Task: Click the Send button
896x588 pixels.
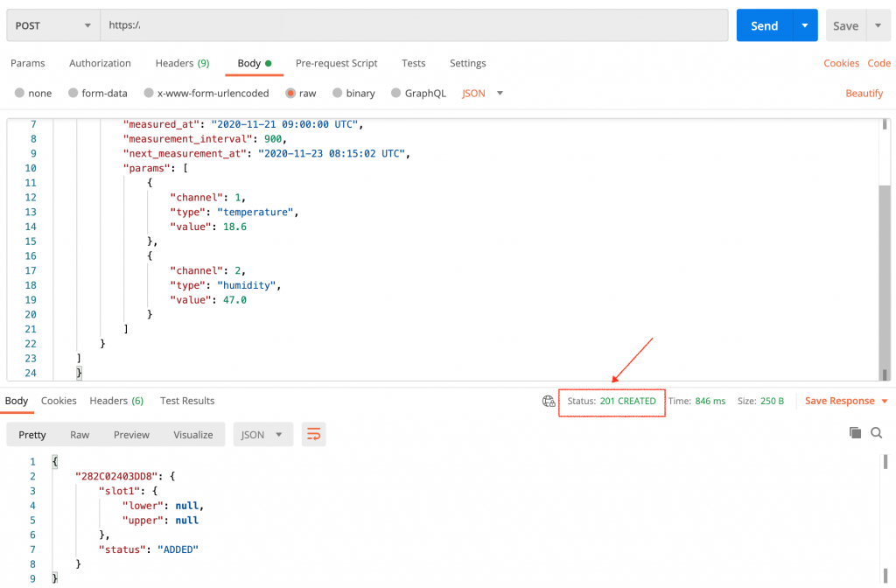Action: point(764,25)
